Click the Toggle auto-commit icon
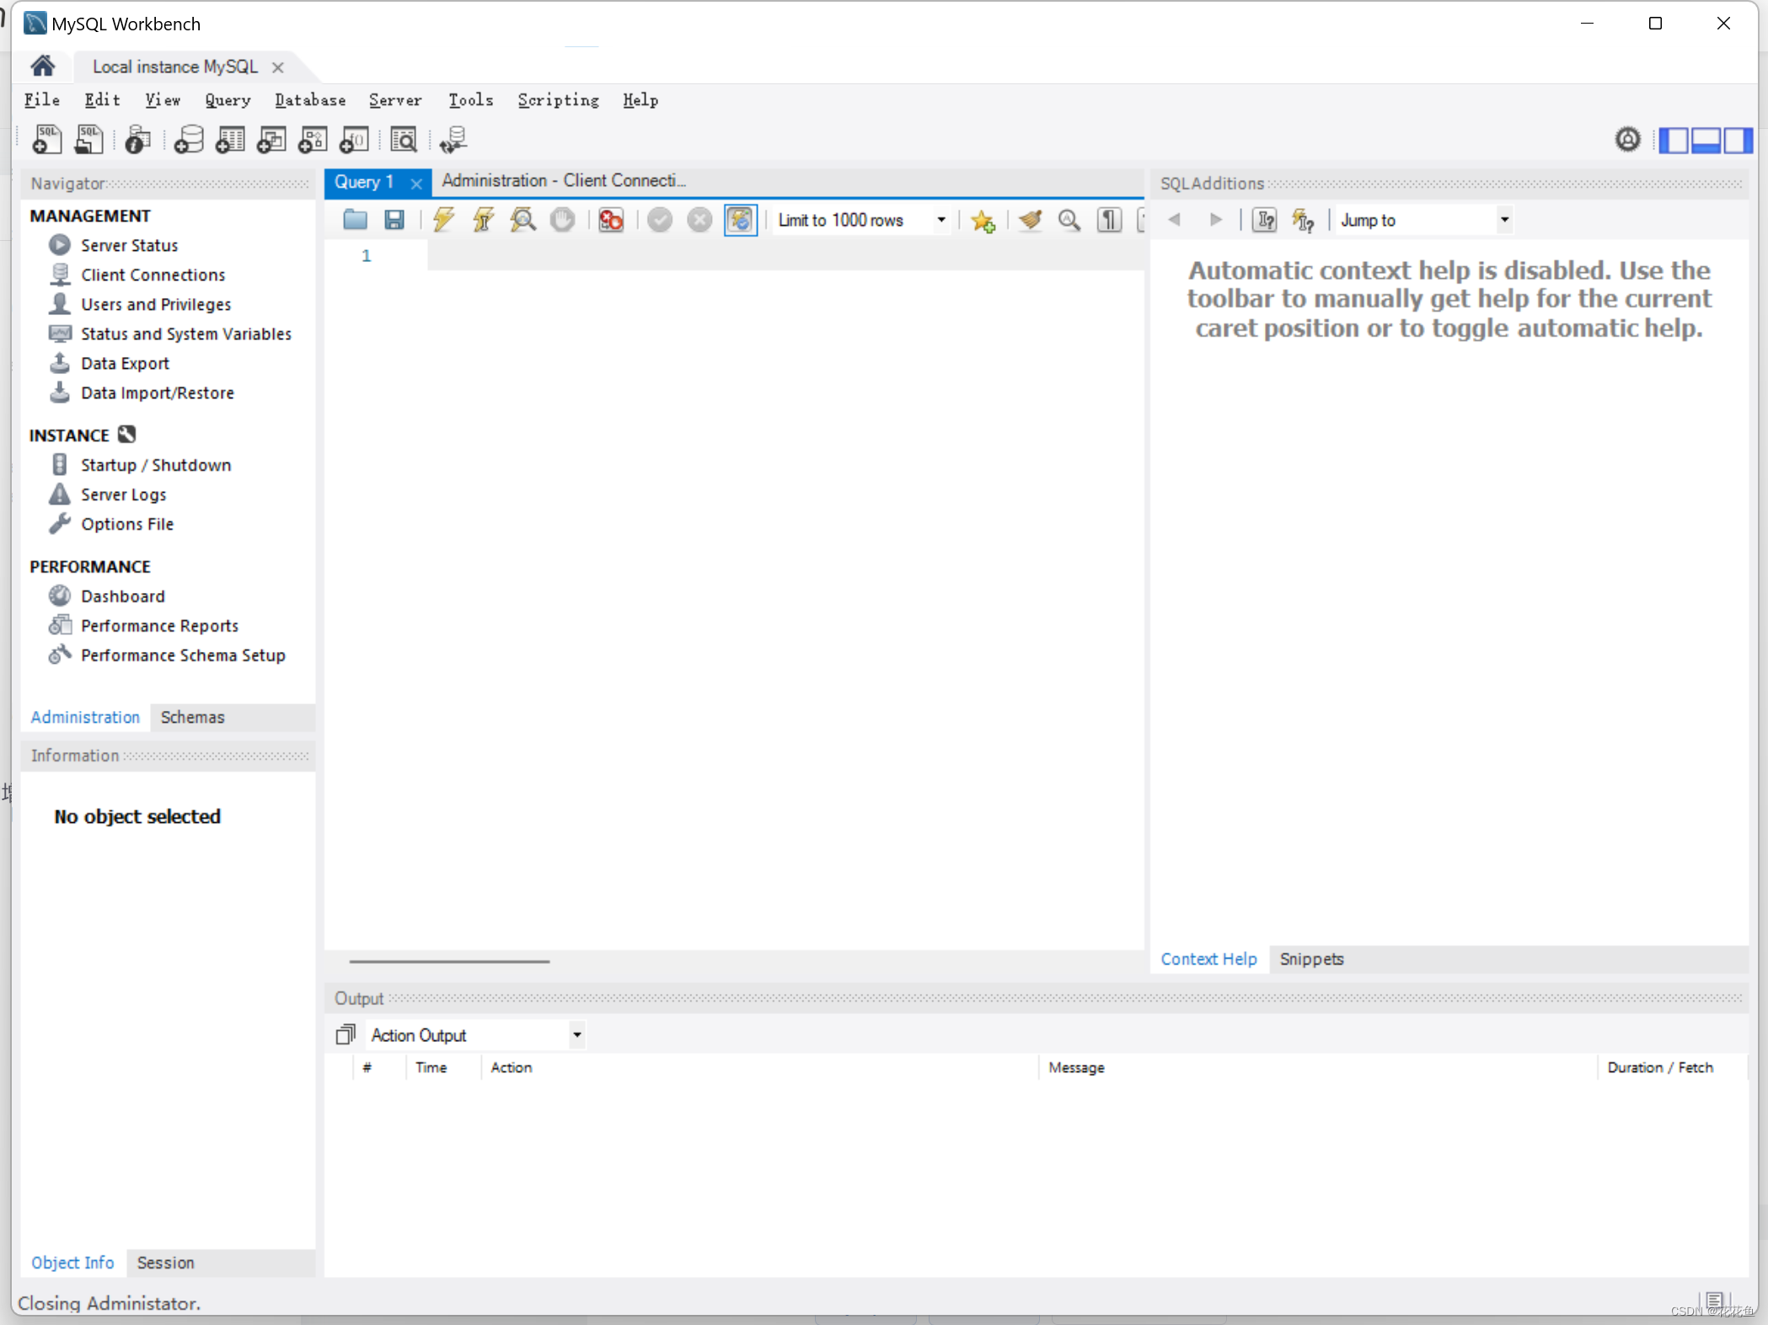This screenshot has height=1325, width=1768. 739,220
